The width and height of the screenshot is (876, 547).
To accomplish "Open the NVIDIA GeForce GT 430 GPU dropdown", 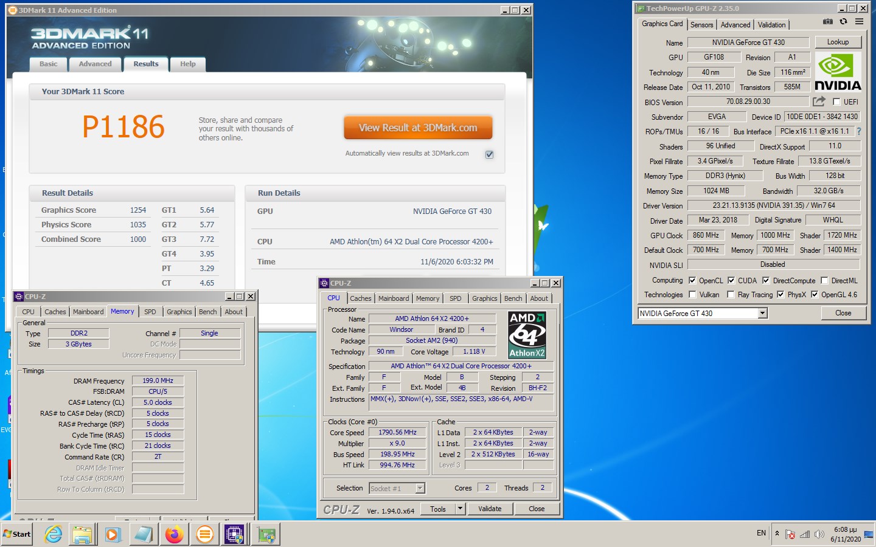I will coord(762,313).
